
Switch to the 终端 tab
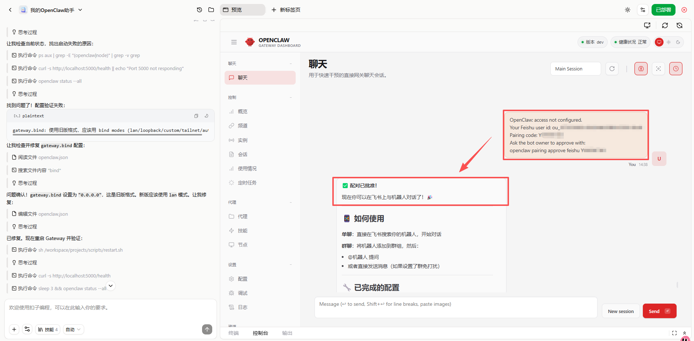pos(233,333)
